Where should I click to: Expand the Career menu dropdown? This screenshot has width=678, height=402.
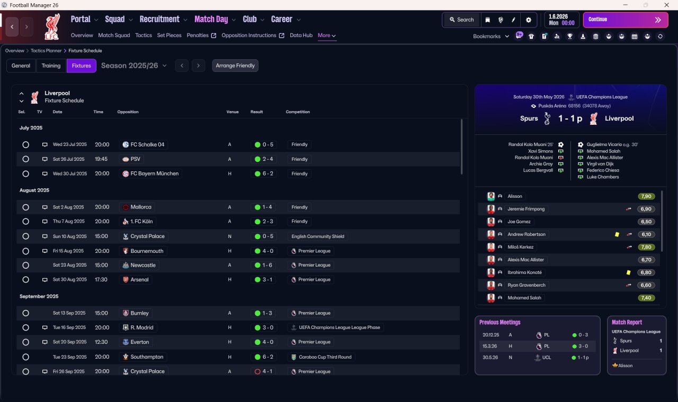(298, 20)
